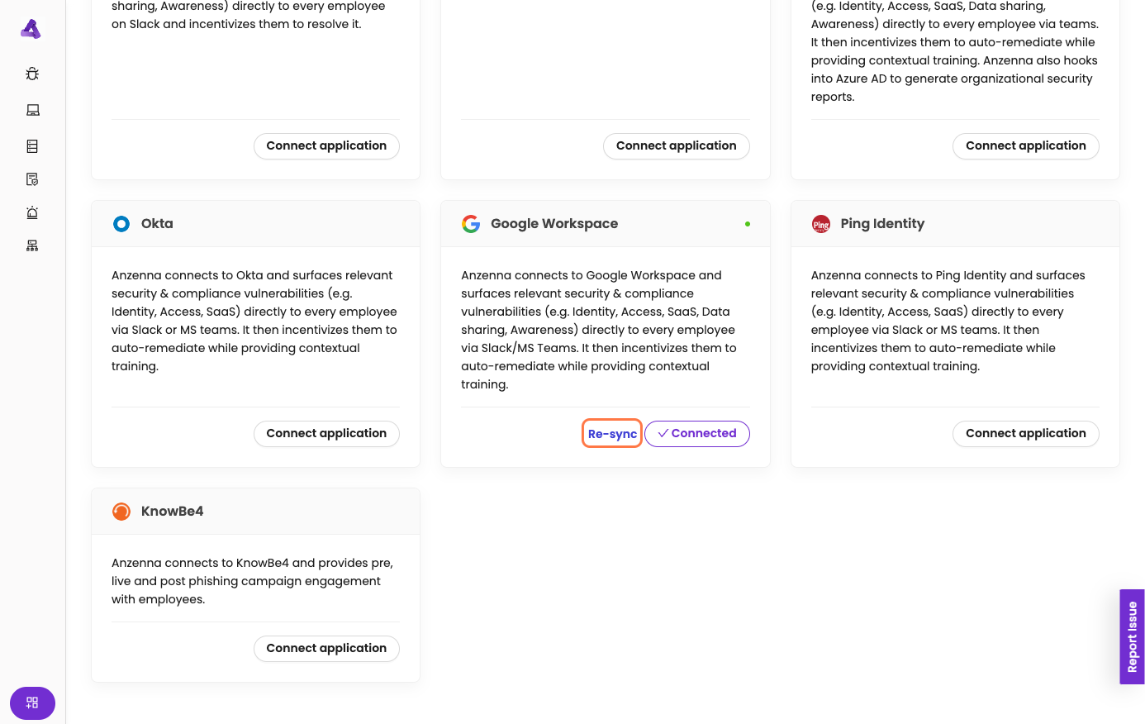Select the org chart sidebar icon
Screen dimensions: 1145x724
pos(32,245)
